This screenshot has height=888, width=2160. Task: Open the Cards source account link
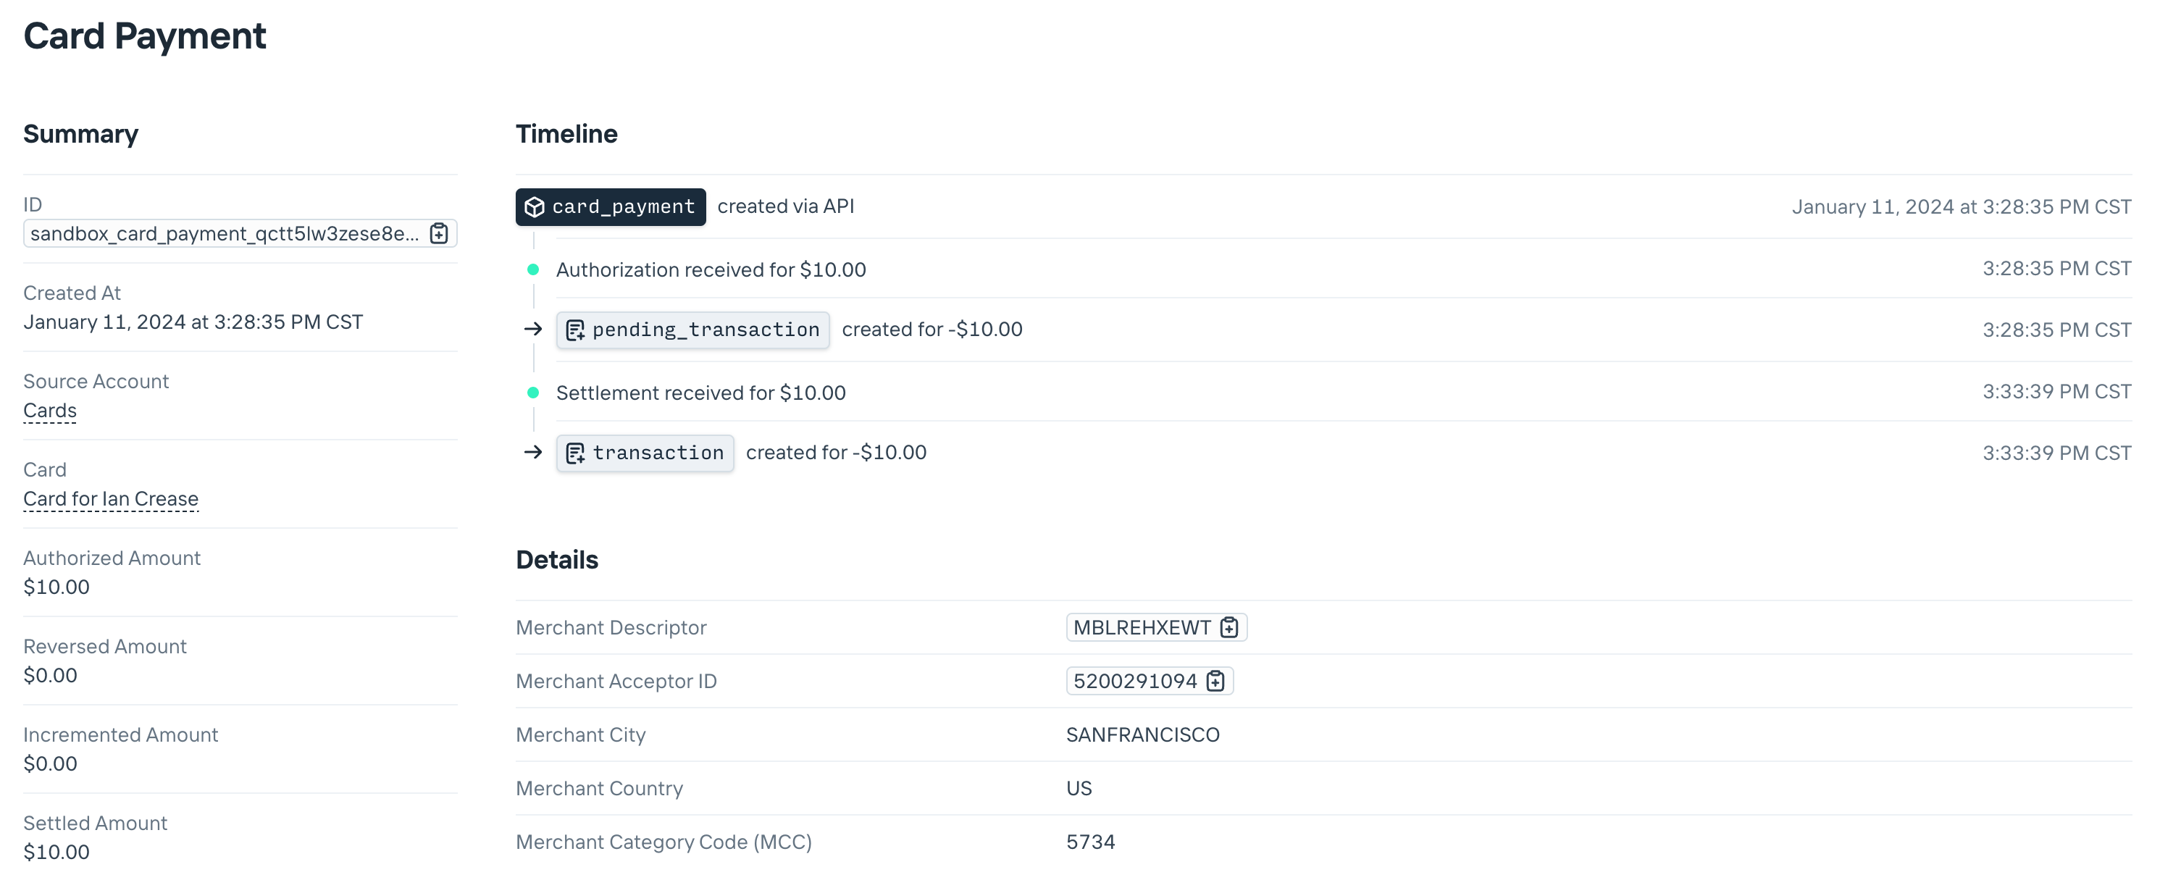49,410
